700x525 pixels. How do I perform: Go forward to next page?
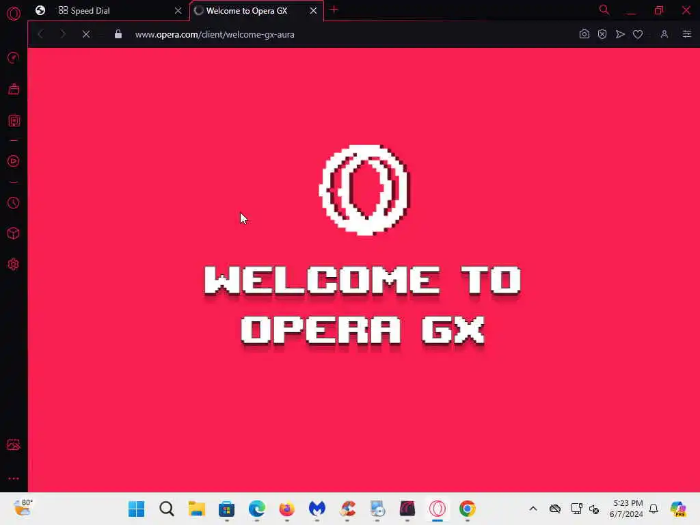tap(63, 34)
